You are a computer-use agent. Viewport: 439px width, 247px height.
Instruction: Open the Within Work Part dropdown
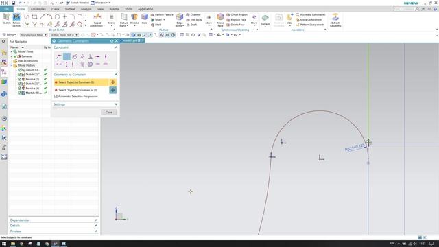[64, 35]
